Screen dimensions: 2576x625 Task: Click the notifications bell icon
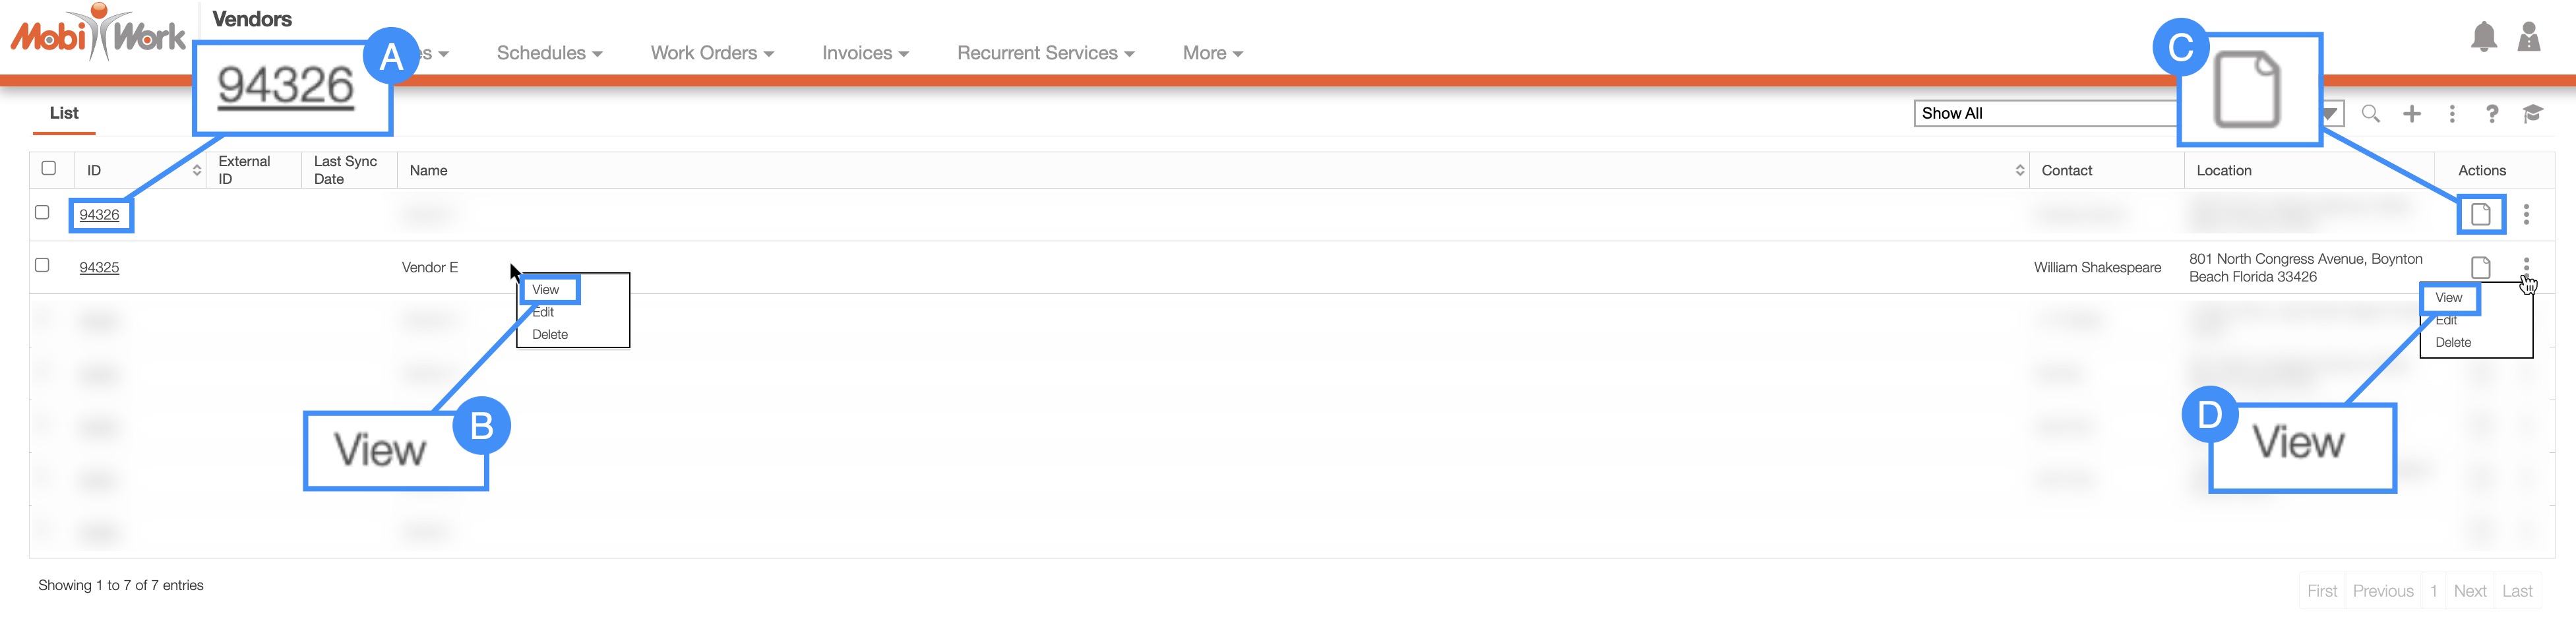pos(2483,38)
